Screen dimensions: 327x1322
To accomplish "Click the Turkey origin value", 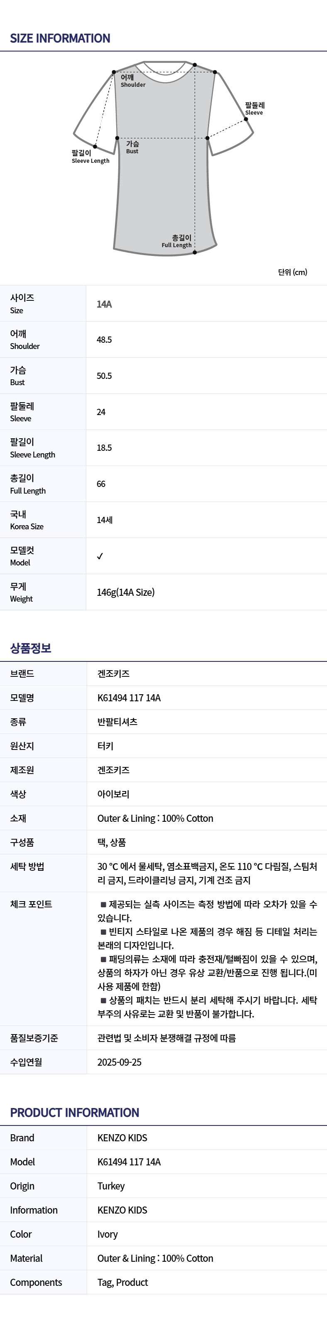I will point(111,1185).
